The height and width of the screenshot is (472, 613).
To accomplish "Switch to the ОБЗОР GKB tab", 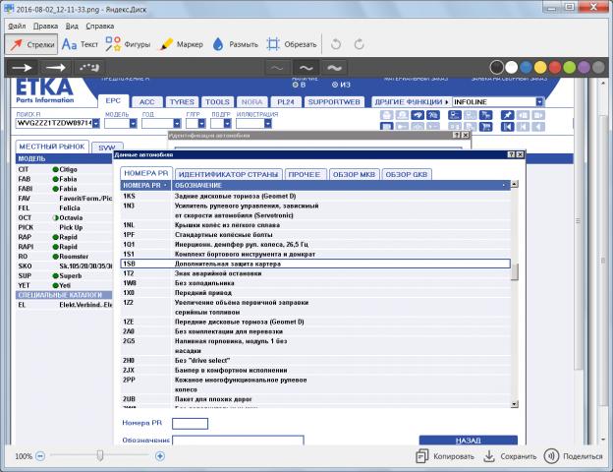I will [407, 175].
